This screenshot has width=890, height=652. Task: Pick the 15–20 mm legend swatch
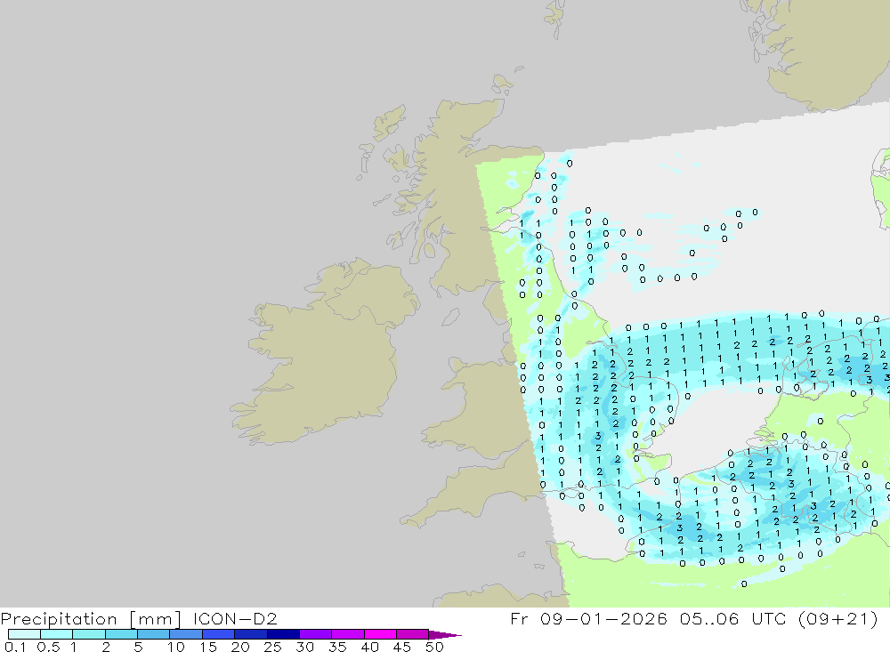point(219,634)
